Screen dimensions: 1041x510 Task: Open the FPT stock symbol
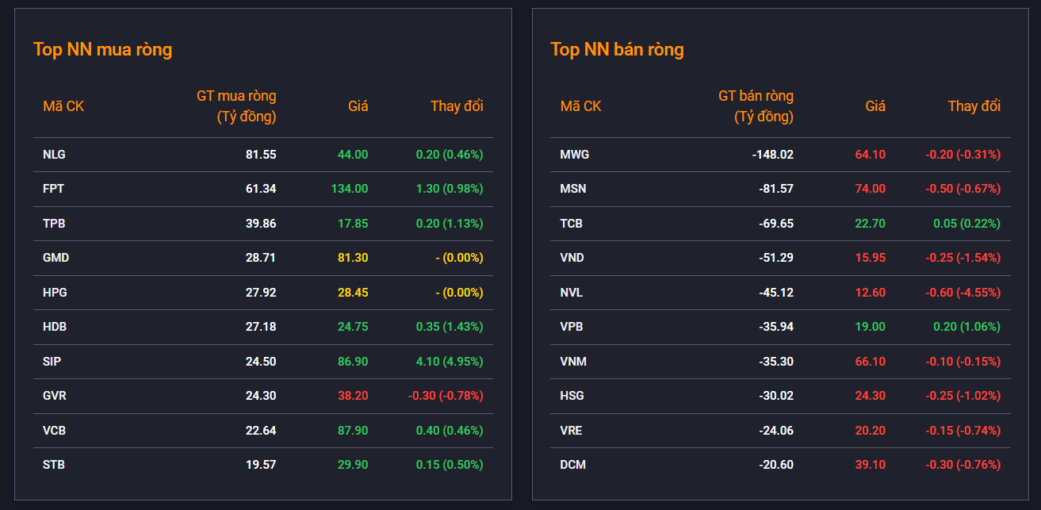(53, 189)
